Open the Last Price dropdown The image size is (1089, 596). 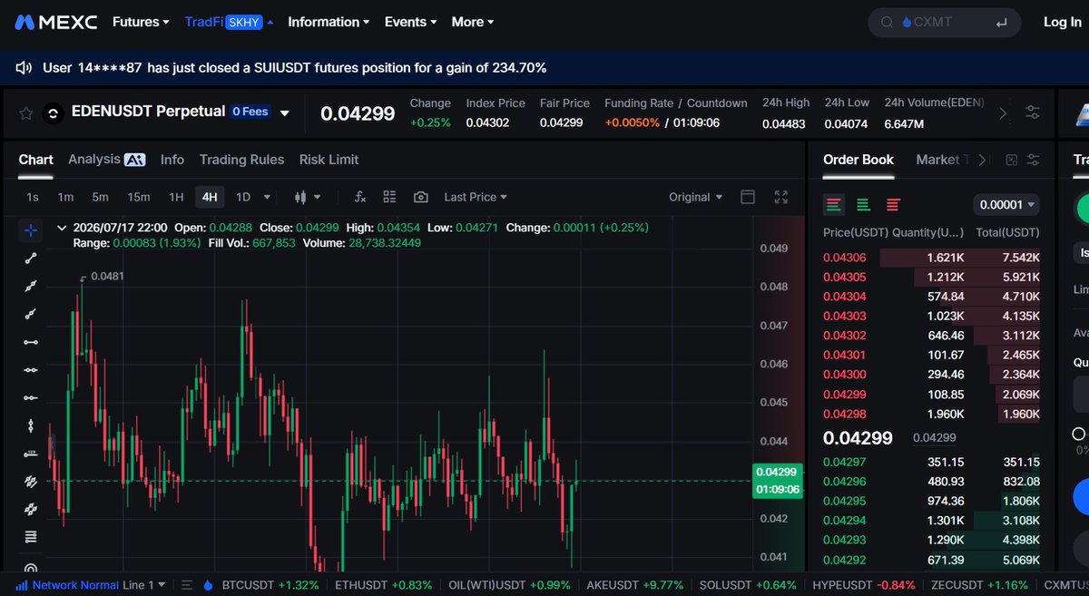tap(476, 197)
